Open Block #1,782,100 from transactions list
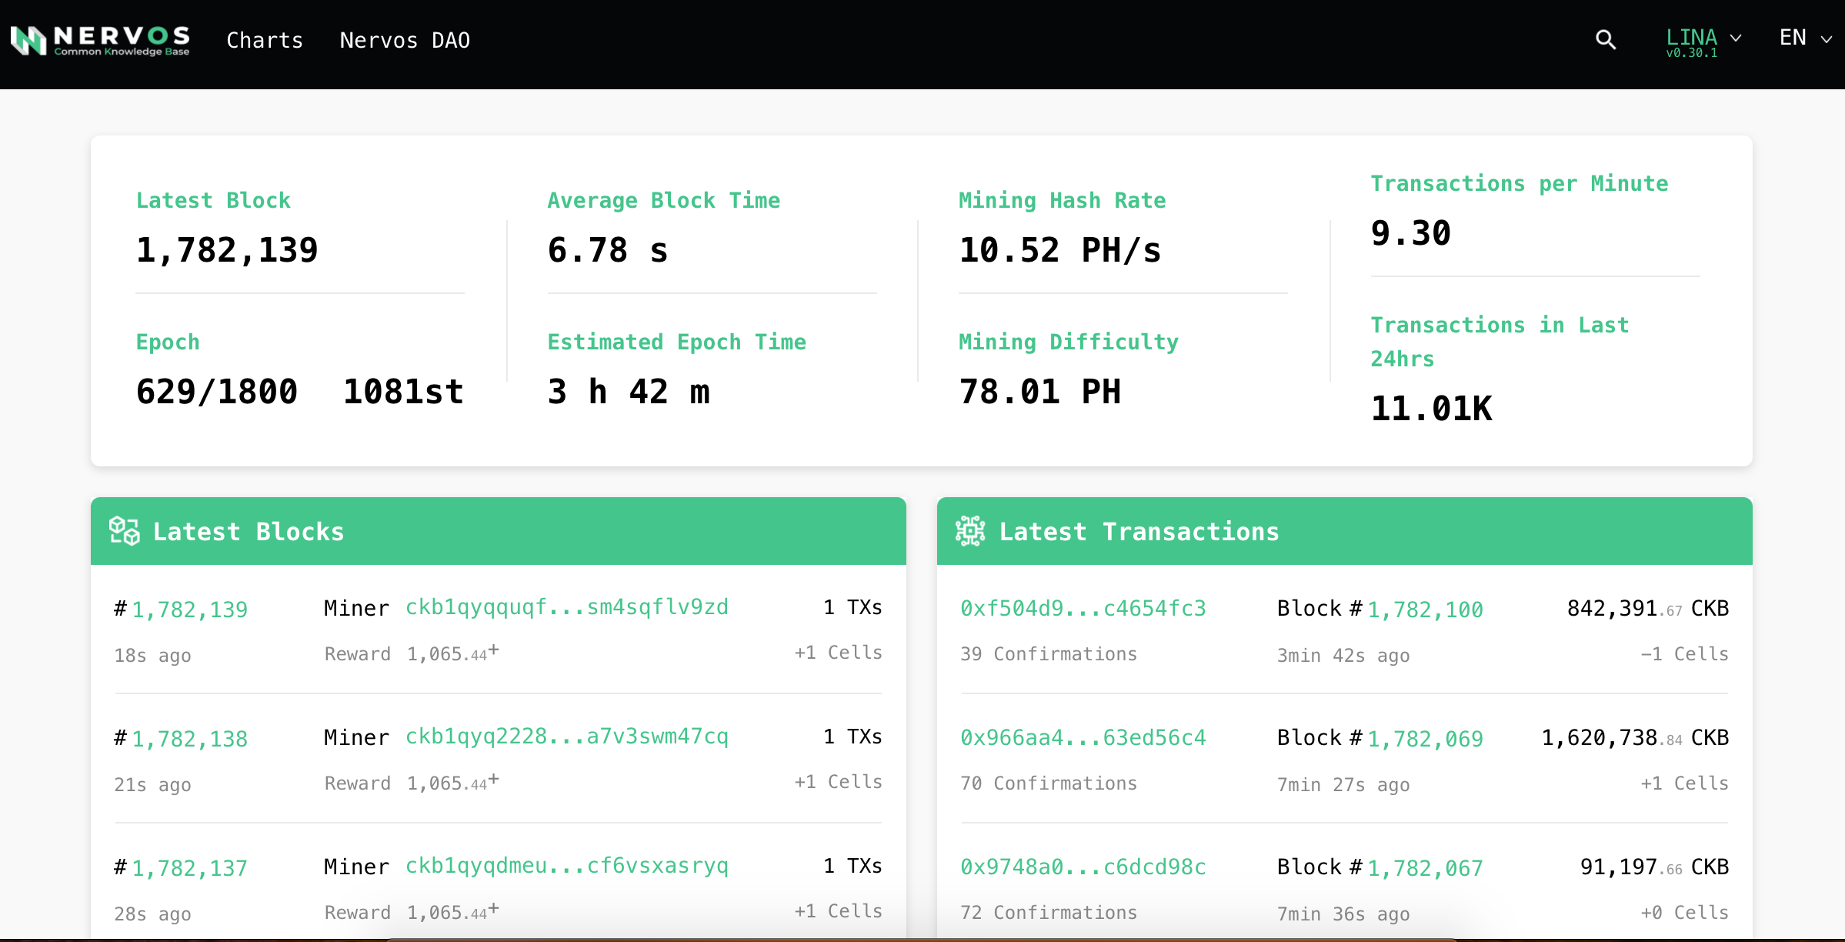The height and width of the screenshot is (942, 1845). click(1425, 610)
